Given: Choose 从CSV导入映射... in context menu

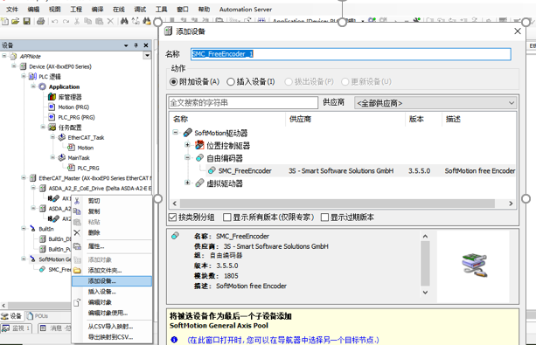Looking at the screenshot, I should click(112, 327).
